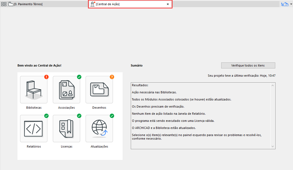Viewport: 293px width, 170px height.
Task: Click the results scrollbar down arrow
Action: pyautogui.click(x=273, y=146)
